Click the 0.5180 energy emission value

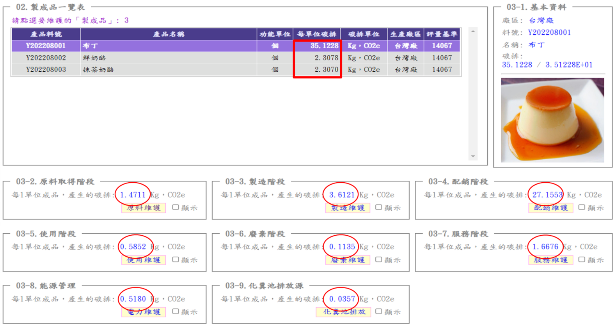pyautogui.click(x=133, y=299)
